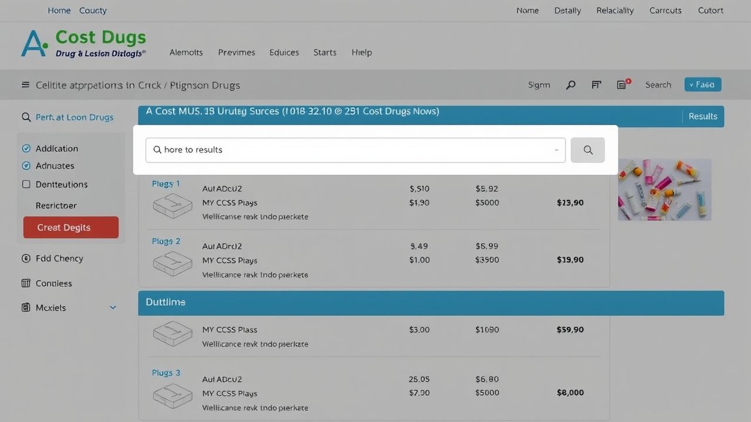Expand the Fasa blue dropdown button
The image size is (751, 422).
[702, 84]
